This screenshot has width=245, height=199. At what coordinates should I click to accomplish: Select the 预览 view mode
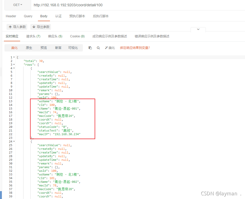pos(44,48)
